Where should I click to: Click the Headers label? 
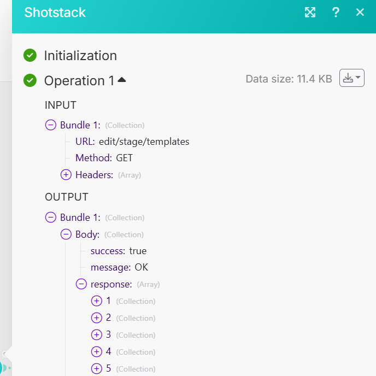(x=94, y=175)
